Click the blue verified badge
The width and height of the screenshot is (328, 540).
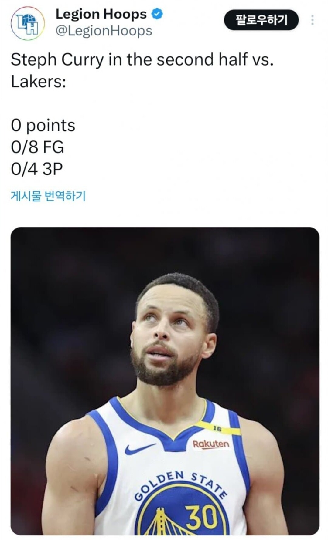pyautogui.click(x=157, y=14)
